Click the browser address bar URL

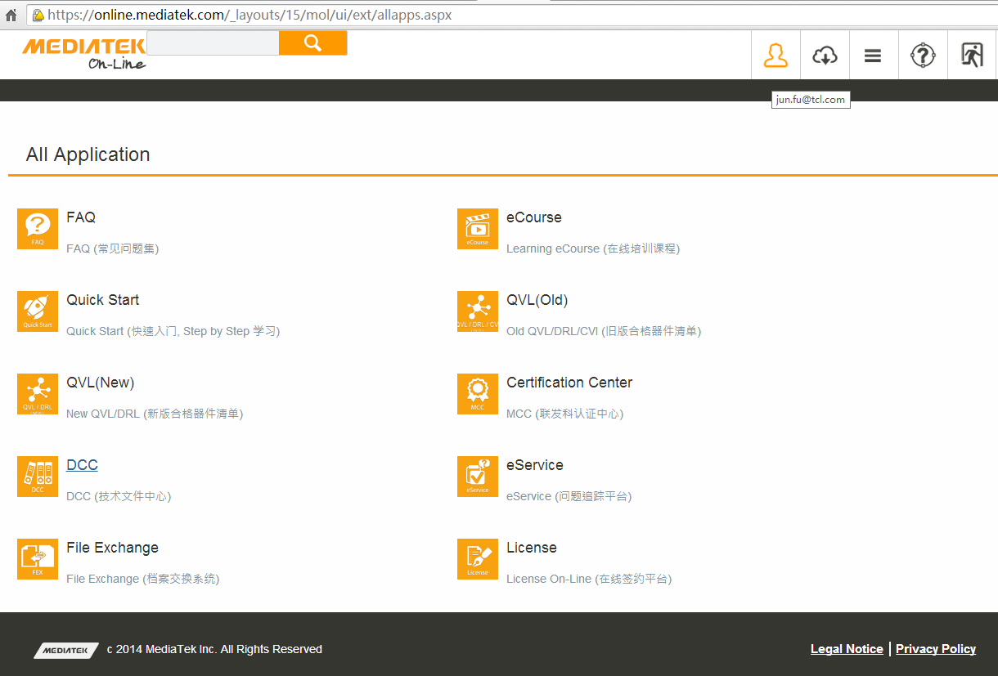tap(249, 15)
